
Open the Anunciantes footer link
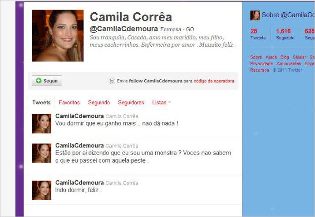(289, 63)
